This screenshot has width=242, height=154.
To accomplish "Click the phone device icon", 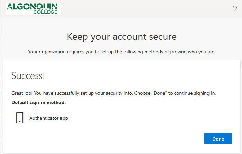I will pos(20,118).
